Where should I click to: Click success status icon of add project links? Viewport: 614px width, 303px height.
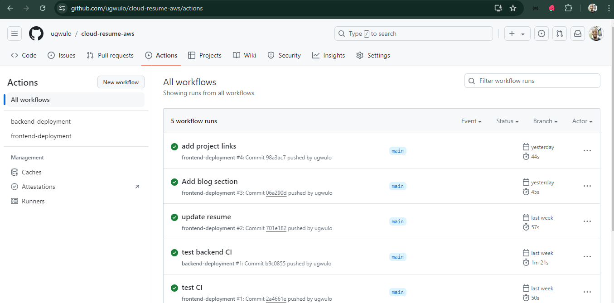tap(174, 146)
